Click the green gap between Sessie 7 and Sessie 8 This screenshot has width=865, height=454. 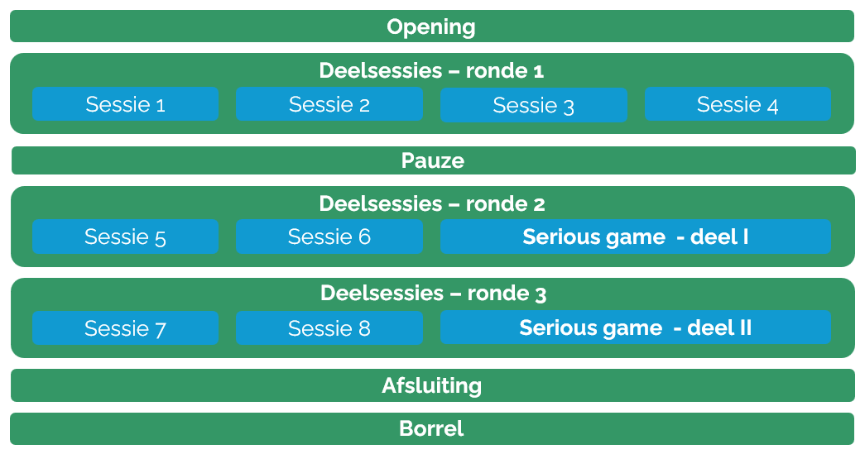click(228, 328)
